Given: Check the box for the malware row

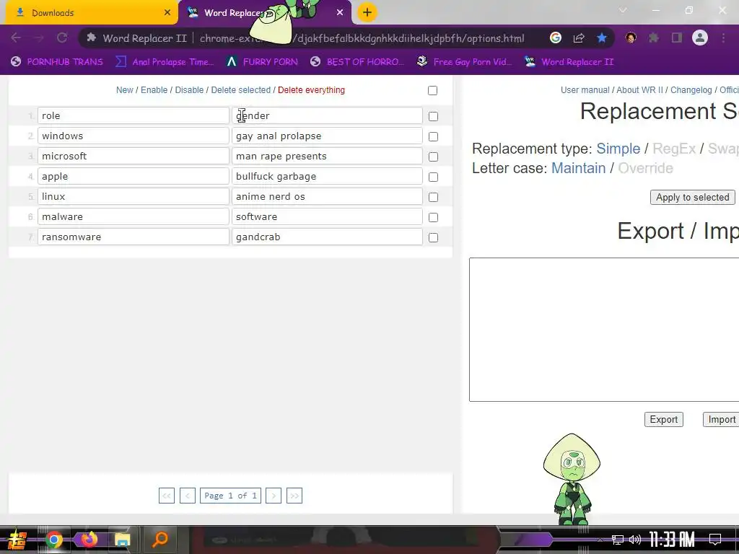Looking at the screenshot, I should 433,218.
